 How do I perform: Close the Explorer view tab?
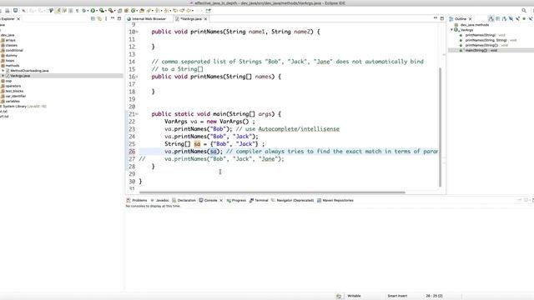pyautogui.click(x=18, y=18)
